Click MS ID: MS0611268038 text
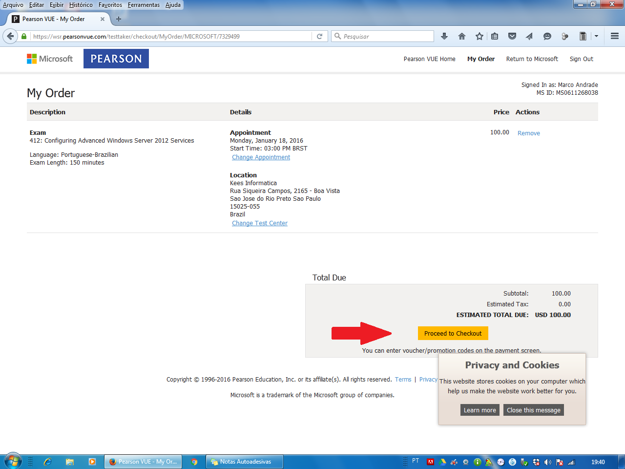Viewport: 625px width, 469px height. (567, 93)
